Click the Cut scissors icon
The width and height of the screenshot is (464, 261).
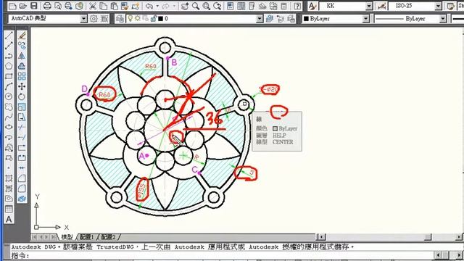tap(93, 6)
